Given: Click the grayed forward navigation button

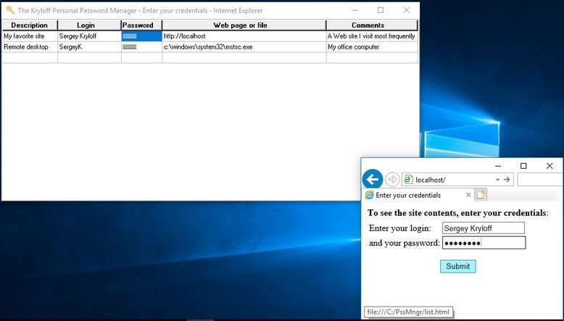Looking at the screenshot, I should 392,179.
